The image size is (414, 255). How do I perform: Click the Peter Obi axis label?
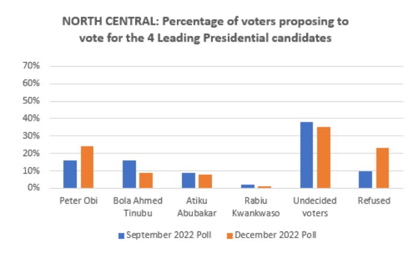pos(78,200)
